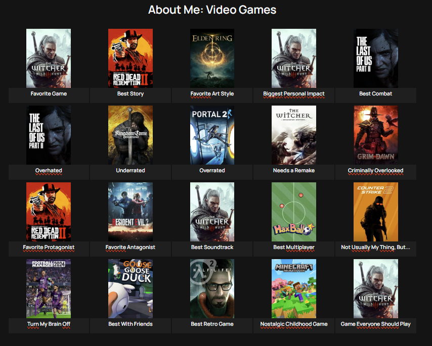Select the Counter Strike 2 cover
Screen dimensions: 432x346
pyautogui.click(x=376, y=212)
